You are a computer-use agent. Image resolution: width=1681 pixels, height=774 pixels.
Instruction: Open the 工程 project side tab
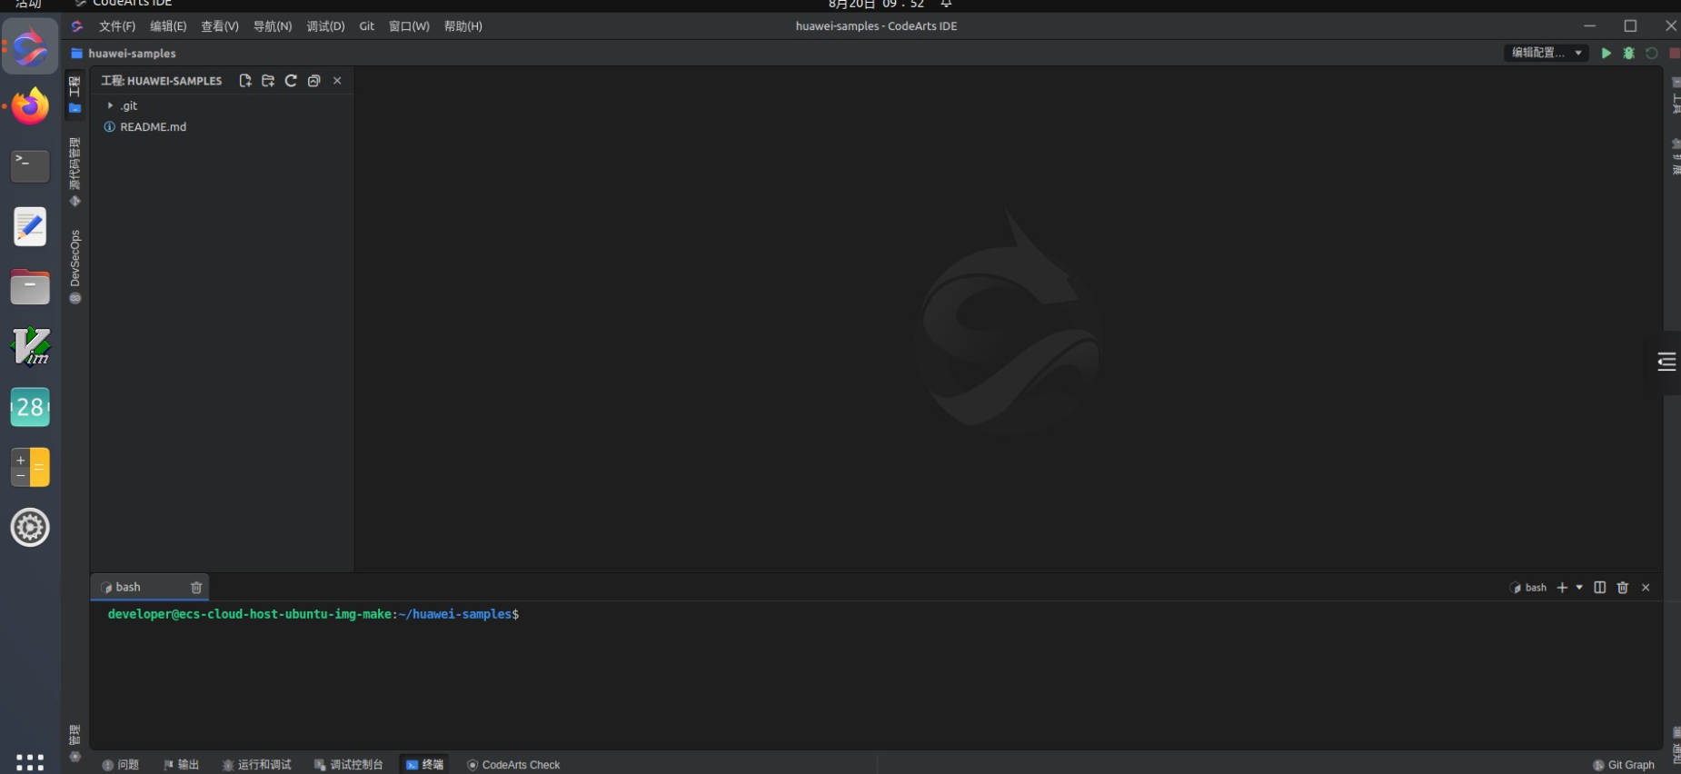click(75, 94)
